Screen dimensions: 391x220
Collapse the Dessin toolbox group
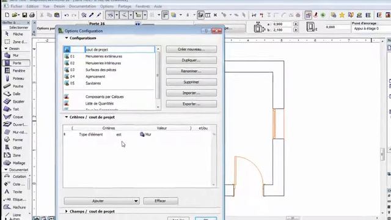click(x=5, y=49)
